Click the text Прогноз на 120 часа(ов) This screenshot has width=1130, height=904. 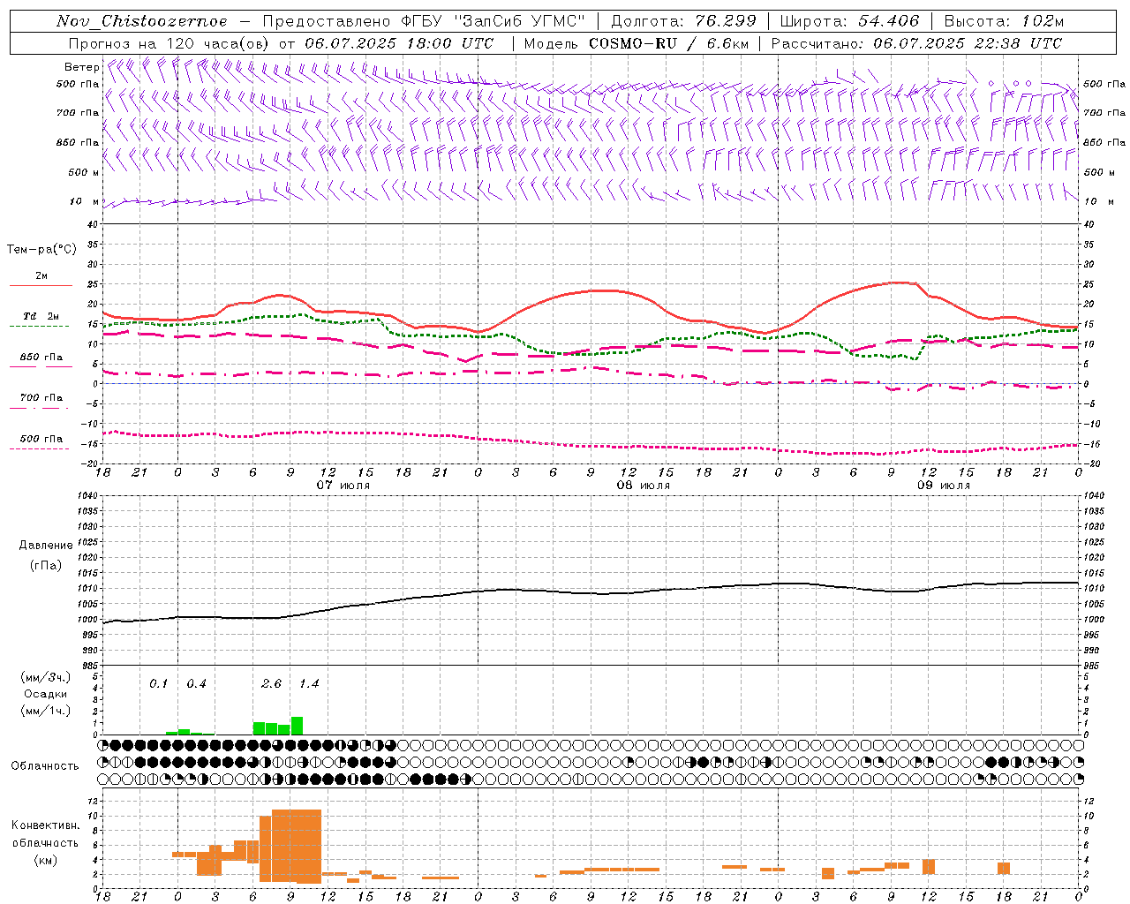(x=169, y=43)
